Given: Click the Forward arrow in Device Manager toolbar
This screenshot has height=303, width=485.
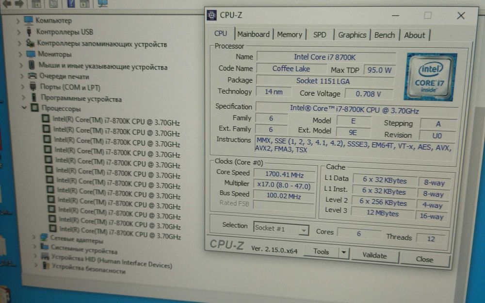Looking at the screenshot, I should tap(19, 3).
